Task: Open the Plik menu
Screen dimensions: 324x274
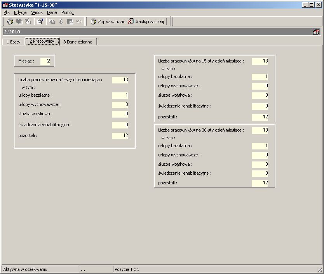Action: [x=7, y=12]
